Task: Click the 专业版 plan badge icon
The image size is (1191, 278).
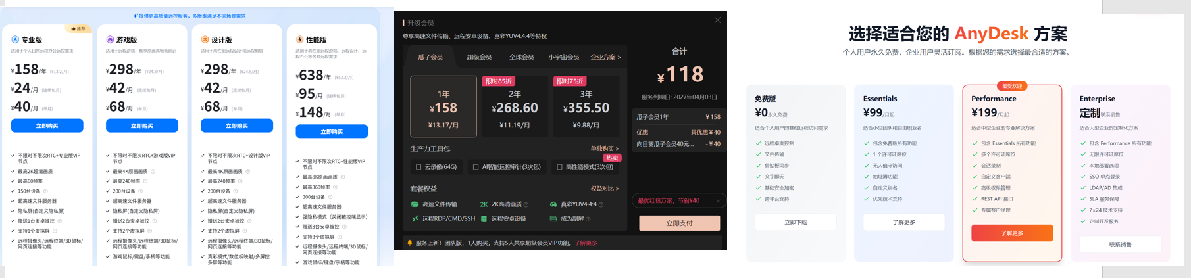Action: point(15,40)
